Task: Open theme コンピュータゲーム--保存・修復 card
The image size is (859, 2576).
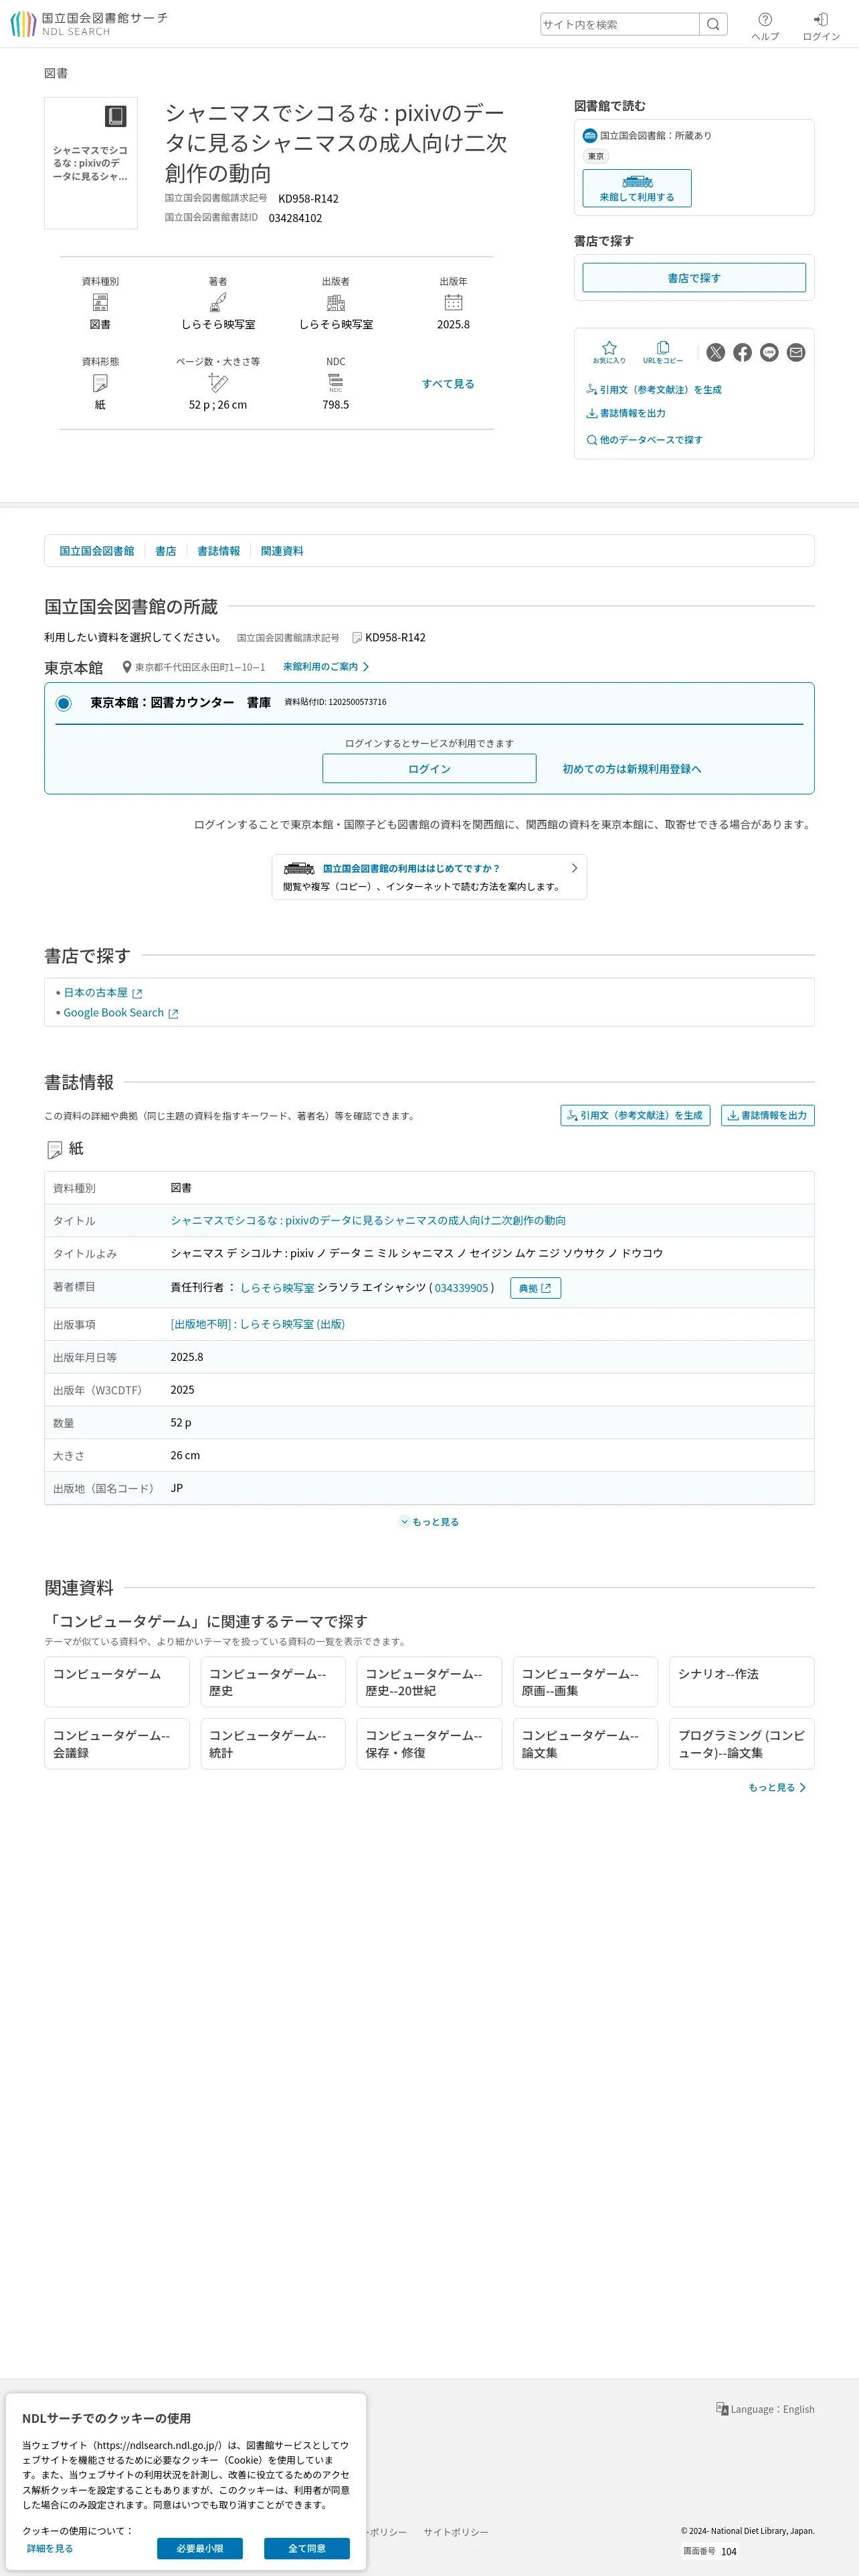Action: (x=429, y=1744)
